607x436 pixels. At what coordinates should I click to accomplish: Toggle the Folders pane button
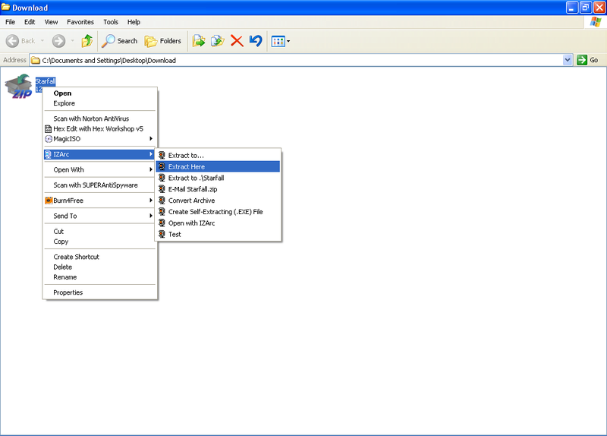162,41
